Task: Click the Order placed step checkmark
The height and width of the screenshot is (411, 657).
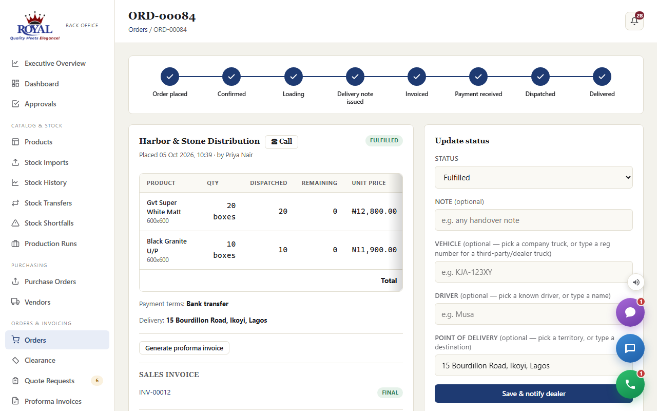Action: (x=170, y=77)
